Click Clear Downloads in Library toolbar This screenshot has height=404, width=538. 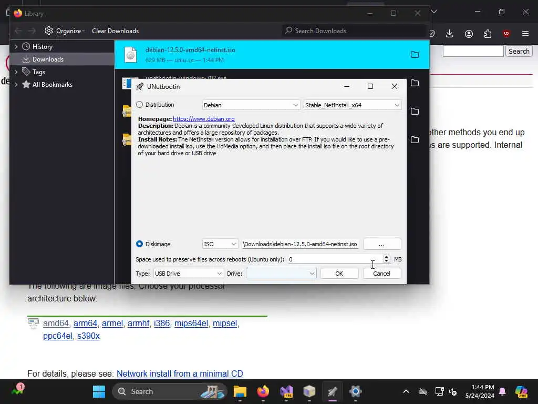point(115,31)
